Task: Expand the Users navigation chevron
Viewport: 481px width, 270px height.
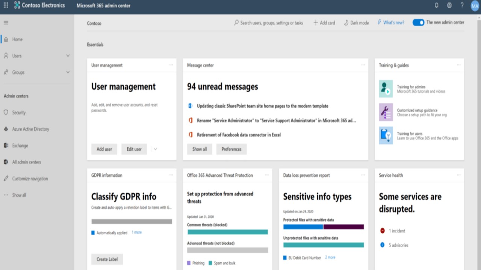Action: (x=68, y=55)
